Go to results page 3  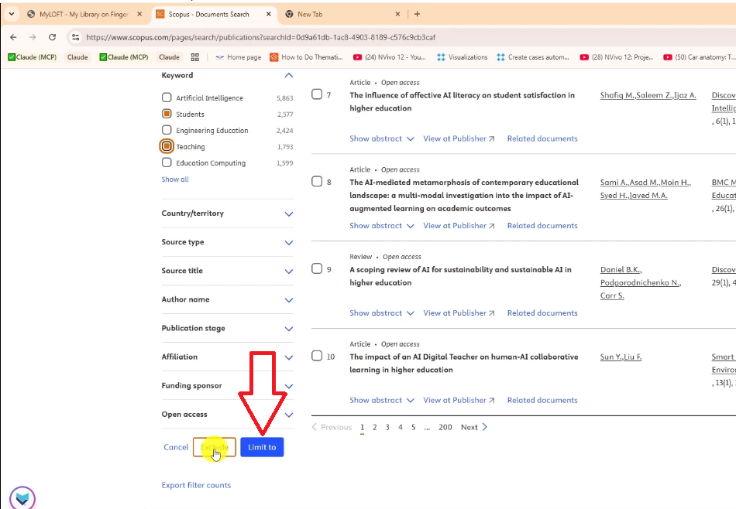pos(387,427)
